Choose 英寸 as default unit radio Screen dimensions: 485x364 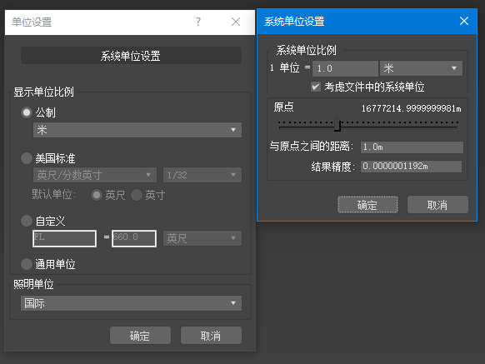tap(137, 195)
